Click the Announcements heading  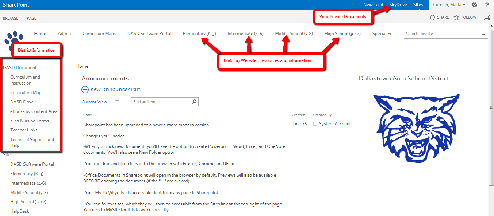pyautogui.click(x=105, y=79)
